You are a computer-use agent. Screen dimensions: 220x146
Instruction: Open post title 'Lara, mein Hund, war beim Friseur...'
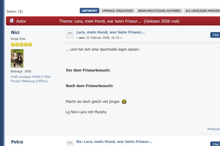pyautogui.click(x=110, y=32)
